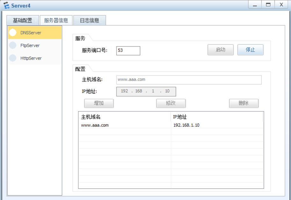Click the DNSServer status indicator icon
This screenshot has width=291, height=200.
13,32
